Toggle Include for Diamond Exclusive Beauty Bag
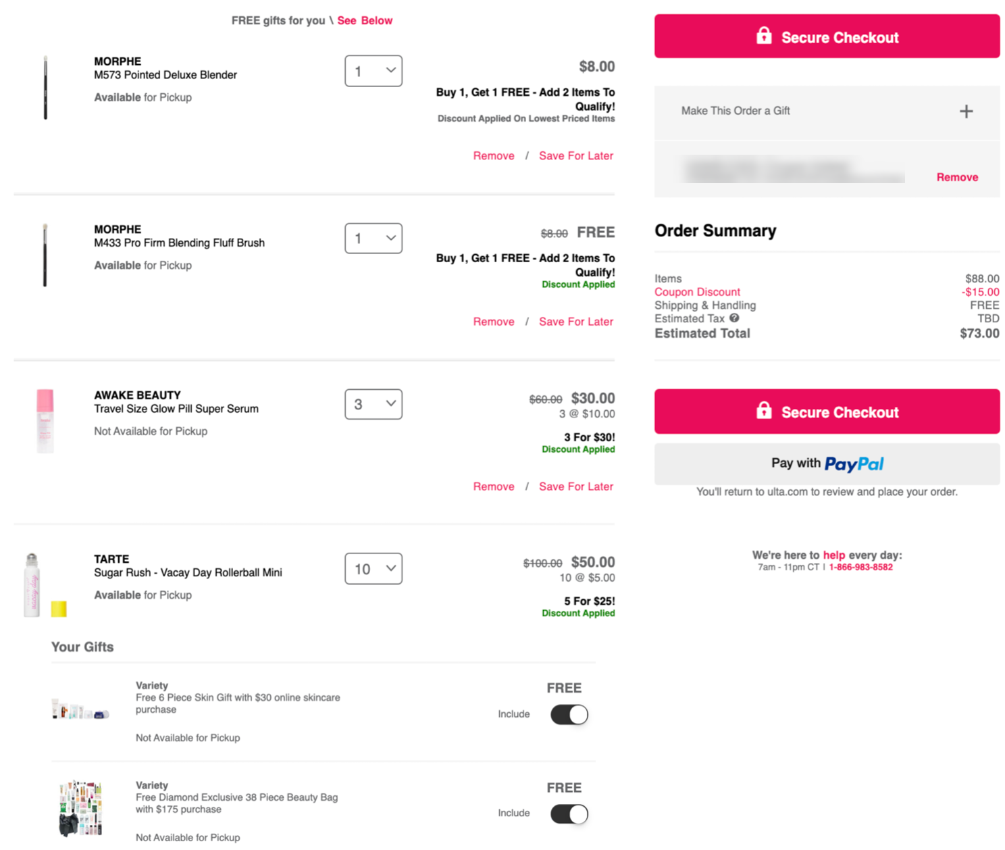 [569, 814]
